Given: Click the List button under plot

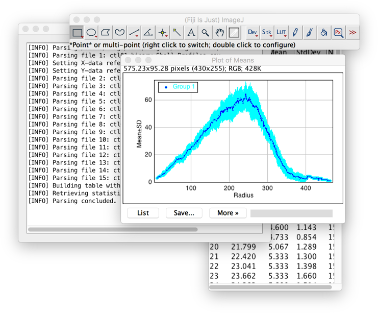Looking at the screenshot, I should pyautogui.click(x=143, y=213).
